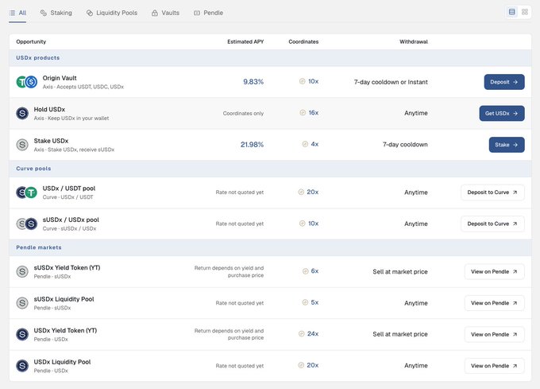
Task: Select the sUSDx Liquidity Pool title
Action: point(64,299)
